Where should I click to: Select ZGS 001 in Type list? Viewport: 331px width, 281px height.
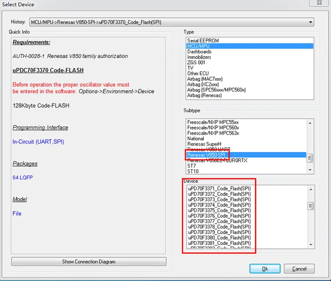coord(250,63)
